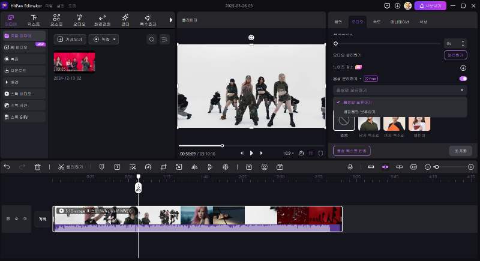480x261 pixels.
Task: Click the download icon in the title bar
Action: pyautogui.click(x=397, y=5)
